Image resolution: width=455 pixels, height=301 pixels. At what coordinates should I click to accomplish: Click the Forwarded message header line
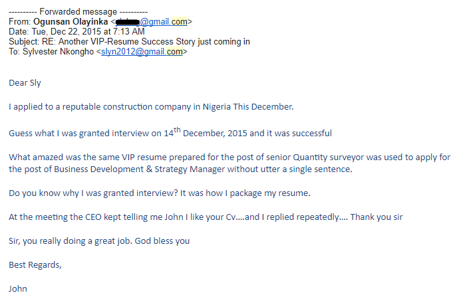tap(78, 11)
